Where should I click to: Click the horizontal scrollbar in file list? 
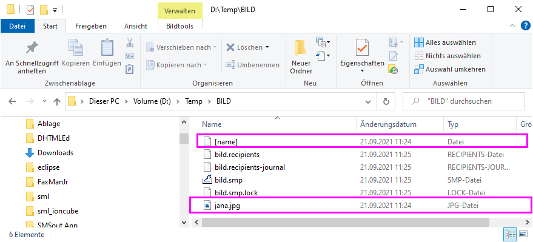click(346, 222)
